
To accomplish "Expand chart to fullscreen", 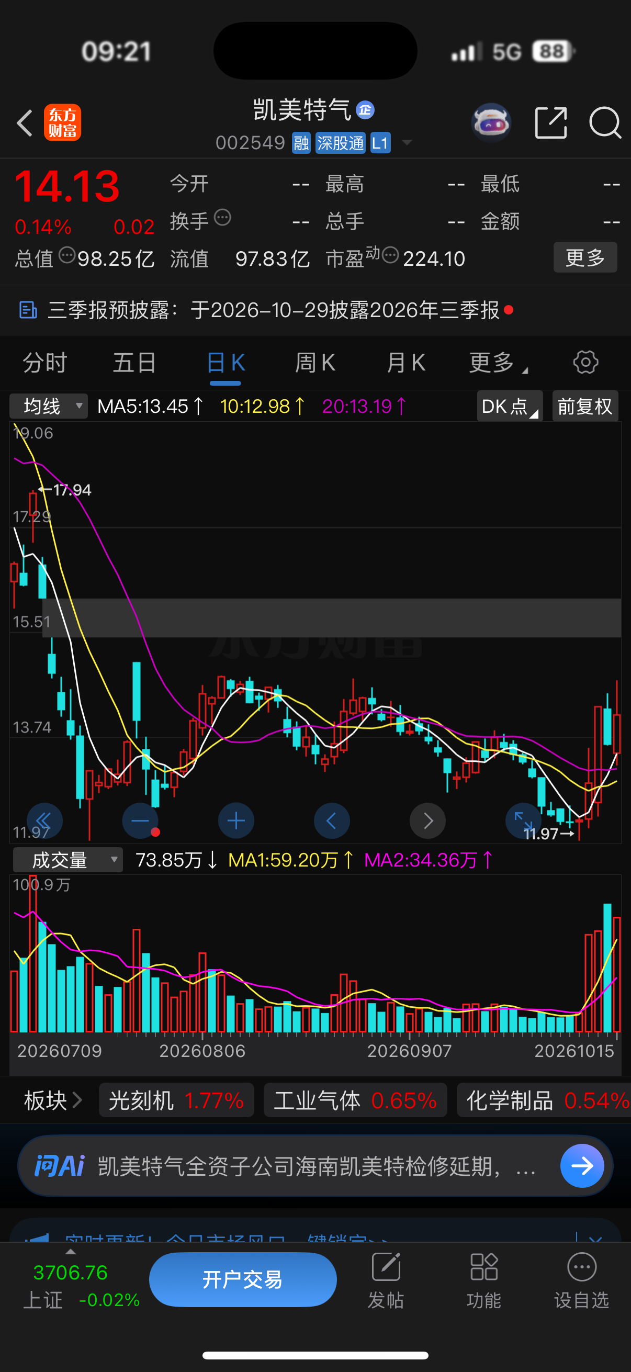I will click(523, 820).
